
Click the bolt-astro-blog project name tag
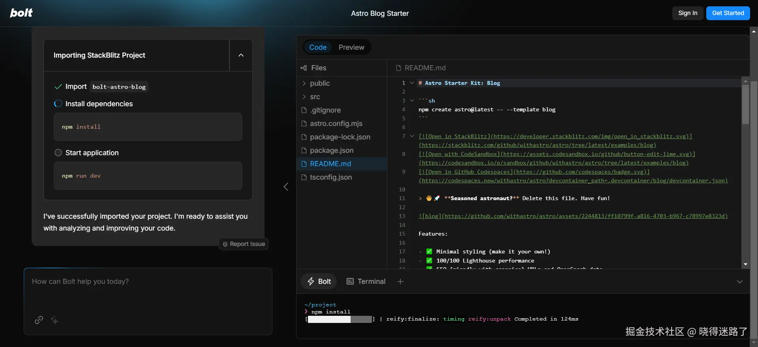(119, 87)
